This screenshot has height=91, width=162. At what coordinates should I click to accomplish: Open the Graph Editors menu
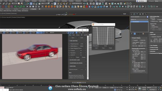click(42, 1)
